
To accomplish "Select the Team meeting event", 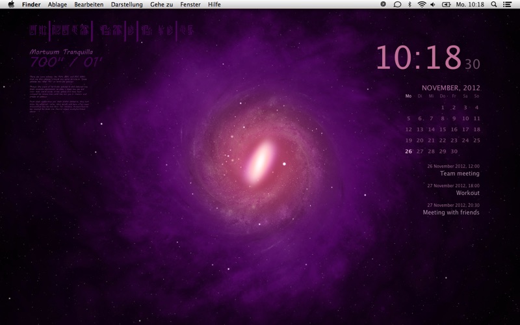I will [x=460, y=174].
